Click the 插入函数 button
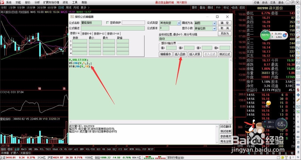Screen dimensions: 301x160 180,54
